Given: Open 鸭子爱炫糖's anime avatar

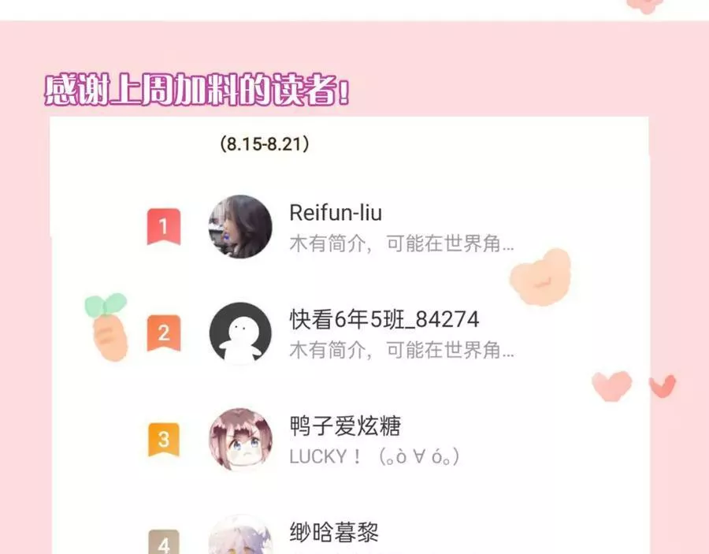Looking at the screenshot, I should click(240, 440).
